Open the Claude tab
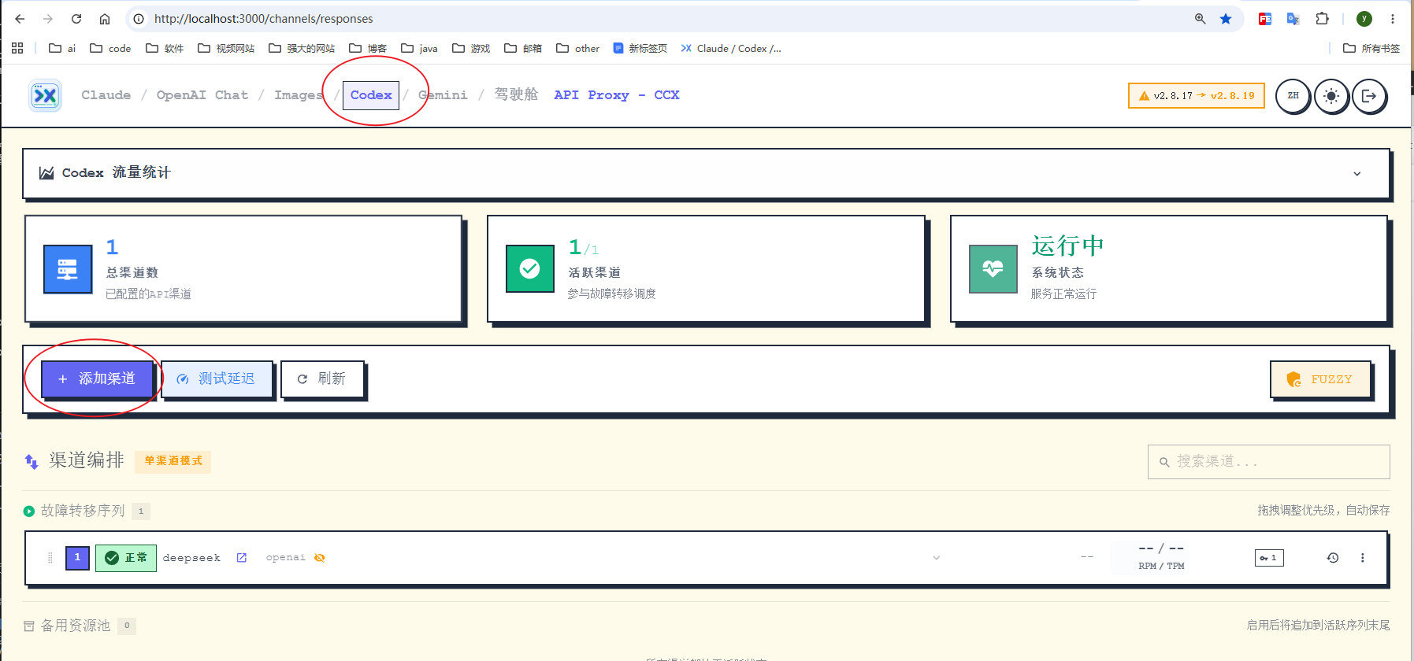This screenshot has height=661, width=1414. pos(106,95)
